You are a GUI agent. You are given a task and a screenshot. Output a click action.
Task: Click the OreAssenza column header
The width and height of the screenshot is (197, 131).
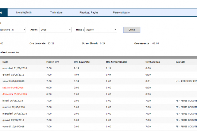pos(152,62)
